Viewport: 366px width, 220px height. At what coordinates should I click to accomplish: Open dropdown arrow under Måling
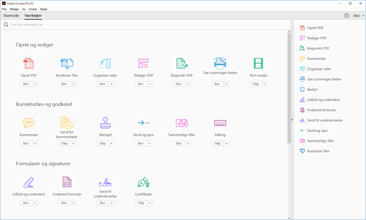pyautogui.click(x=226, y=144)
